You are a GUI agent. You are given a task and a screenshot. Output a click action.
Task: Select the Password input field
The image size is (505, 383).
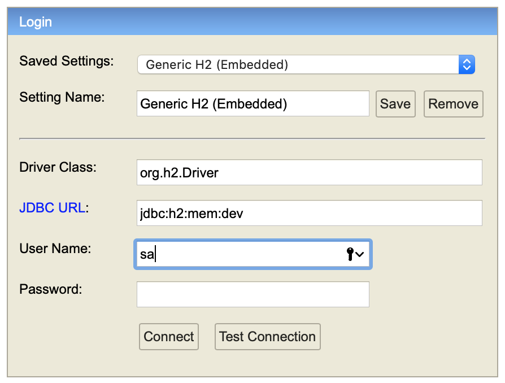click(253, 294)
